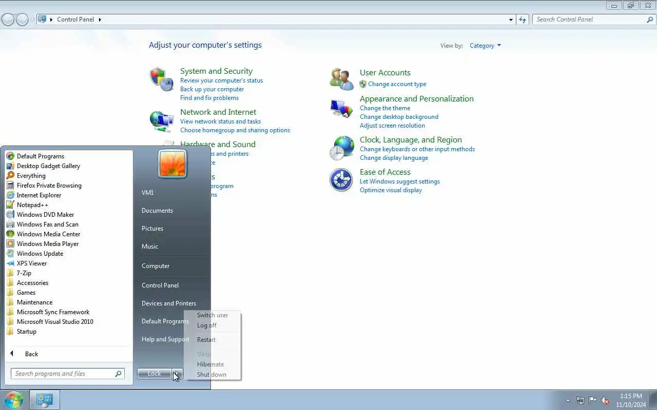The height and width of the screenshot is (410, 657).
Task: Open the Clock, Language, and Region globe icon
Action: point(341,148)
